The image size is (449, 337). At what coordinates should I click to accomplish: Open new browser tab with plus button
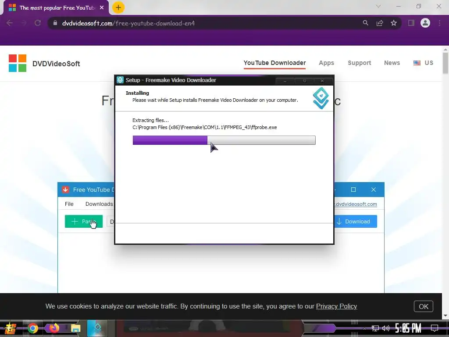click(x=118, y=7)
